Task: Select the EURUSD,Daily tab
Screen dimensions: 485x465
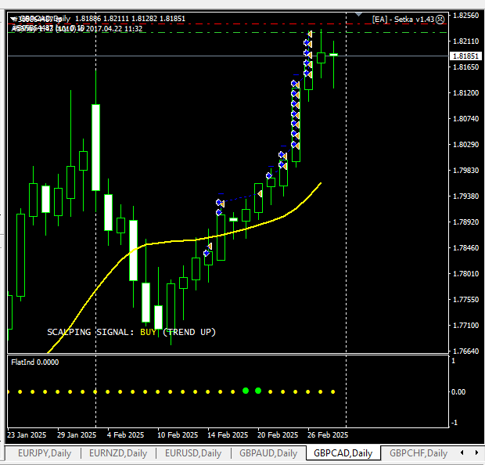Action: [193, 453]
